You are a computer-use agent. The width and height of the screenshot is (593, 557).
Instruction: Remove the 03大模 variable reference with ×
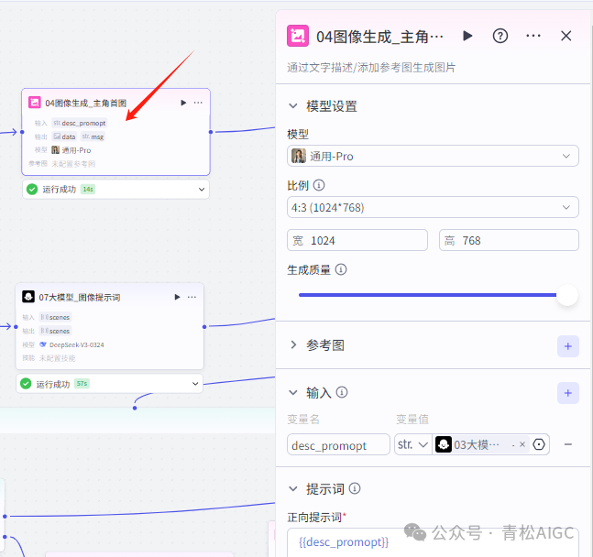point(522,444)
